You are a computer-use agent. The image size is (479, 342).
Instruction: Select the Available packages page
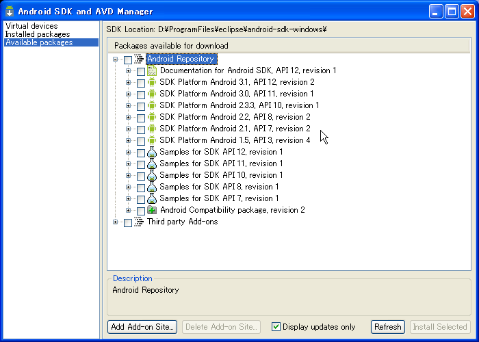point(51,42)
